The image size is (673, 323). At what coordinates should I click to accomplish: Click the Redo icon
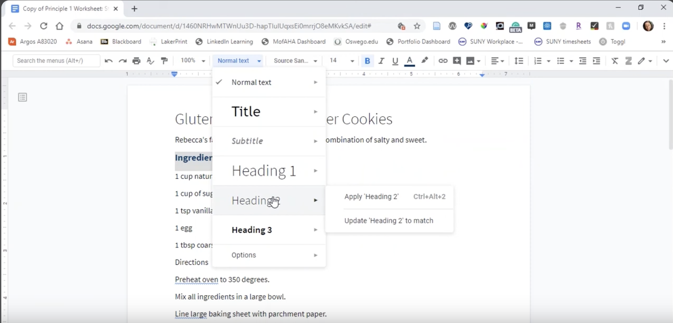click(x=122, y=61)
